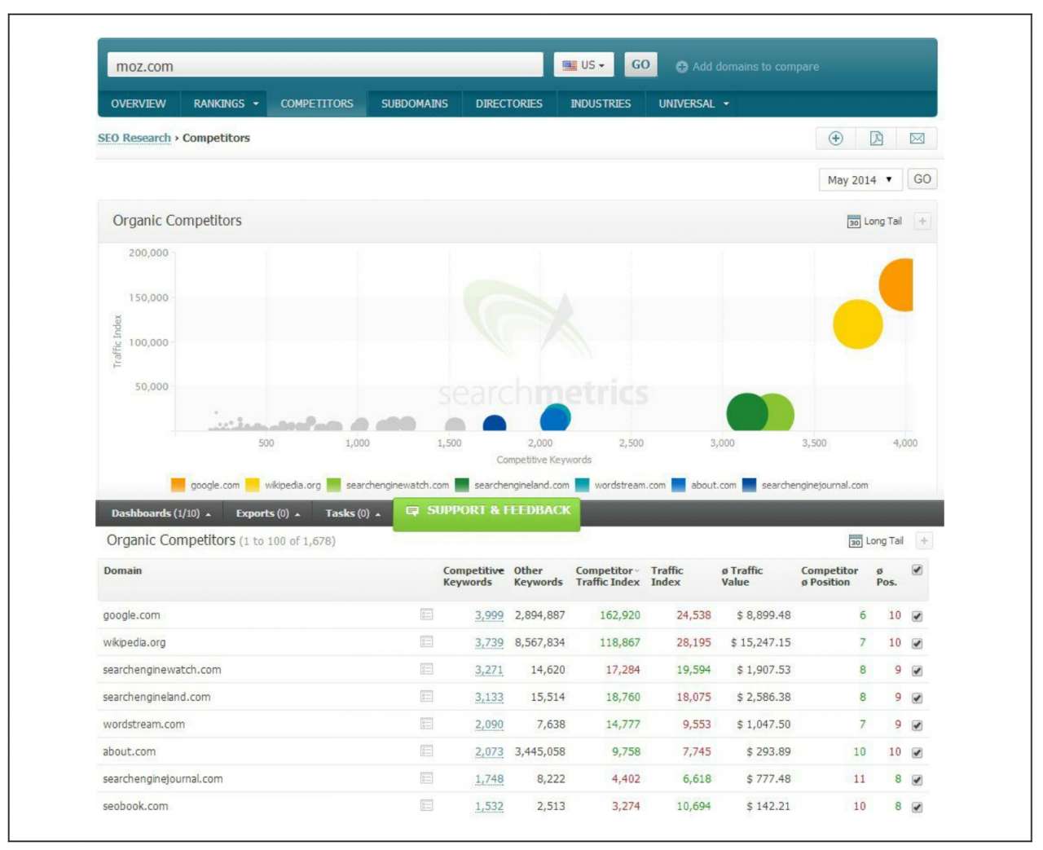Uncheck google.com row checkbox

coord(917,616)
